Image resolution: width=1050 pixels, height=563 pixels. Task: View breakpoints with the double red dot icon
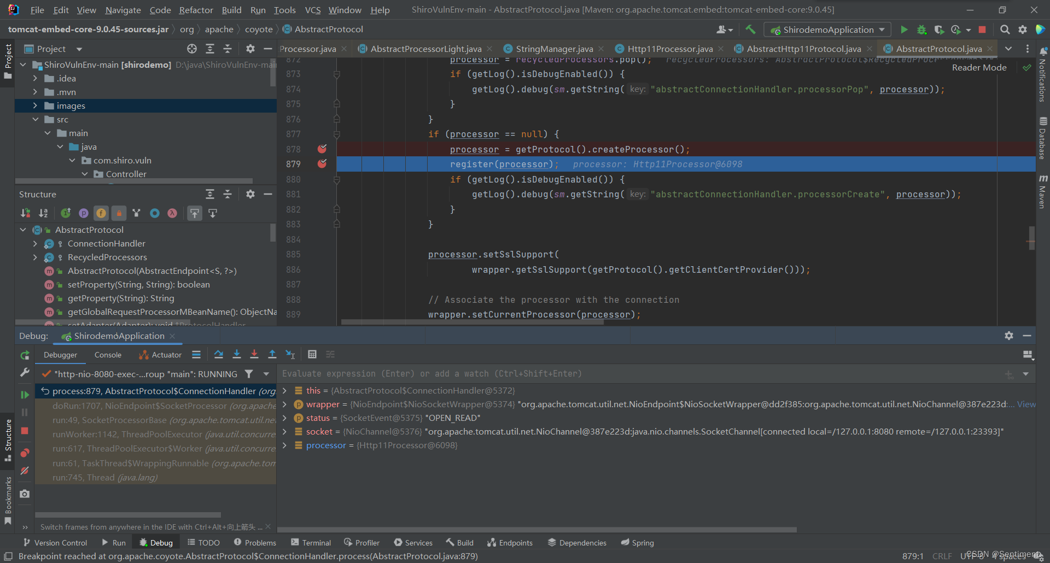pos(25,453)
